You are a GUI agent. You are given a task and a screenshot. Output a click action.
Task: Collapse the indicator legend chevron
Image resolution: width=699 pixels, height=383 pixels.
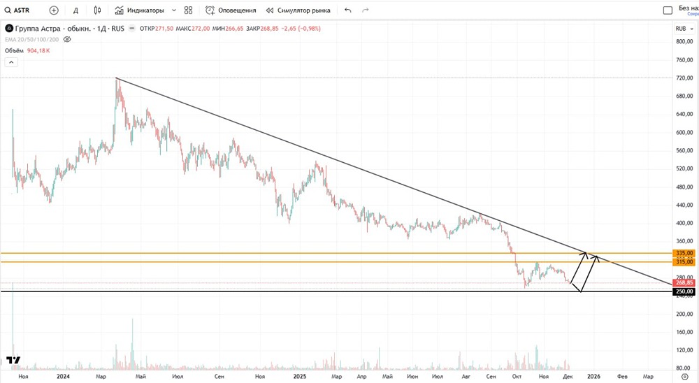coord(11,62)
